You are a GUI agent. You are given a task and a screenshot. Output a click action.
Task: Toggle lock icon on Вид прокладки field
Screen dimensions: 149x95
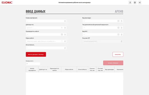(122, 21)
